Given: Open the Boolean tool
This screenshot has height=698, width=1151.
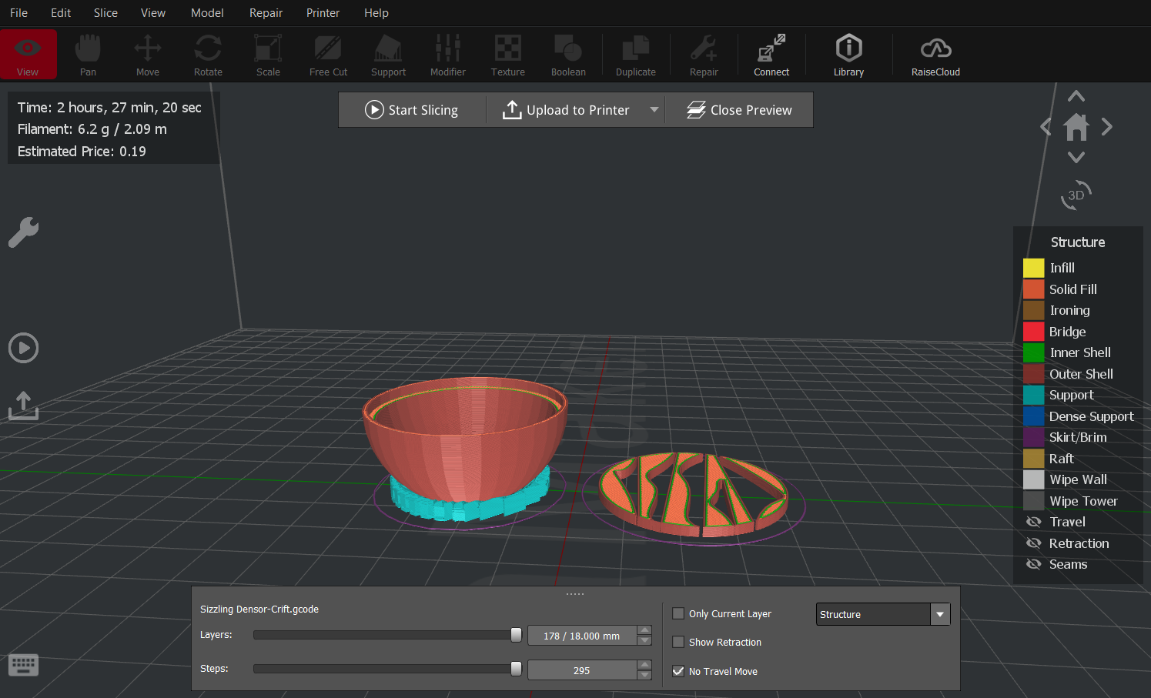Looking at the screenshot, I should point(568,55).
